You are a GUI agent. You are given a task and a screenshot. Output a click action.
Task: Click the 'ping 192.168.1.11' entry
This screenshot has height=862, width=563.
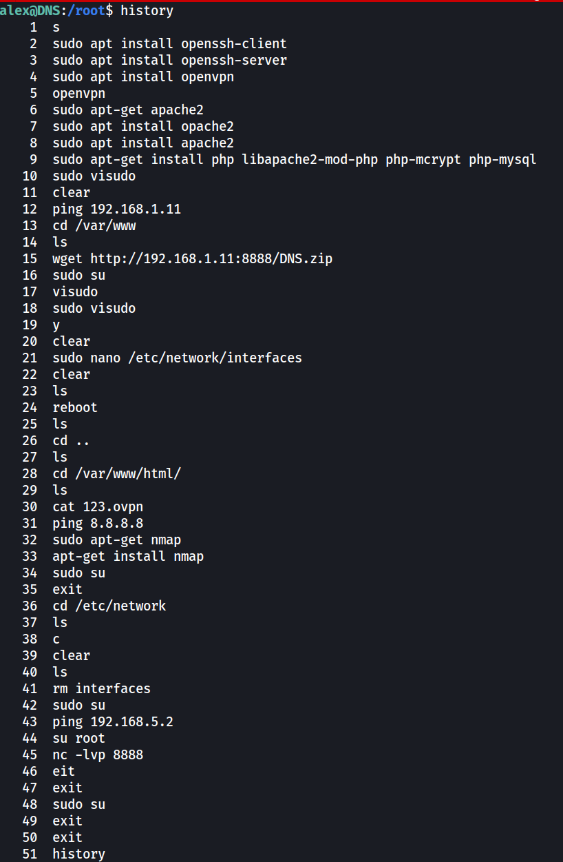[x=117, y=209]
